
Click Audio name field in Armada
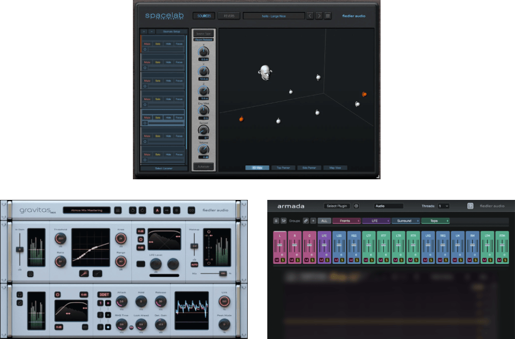[x=389, y=206]
